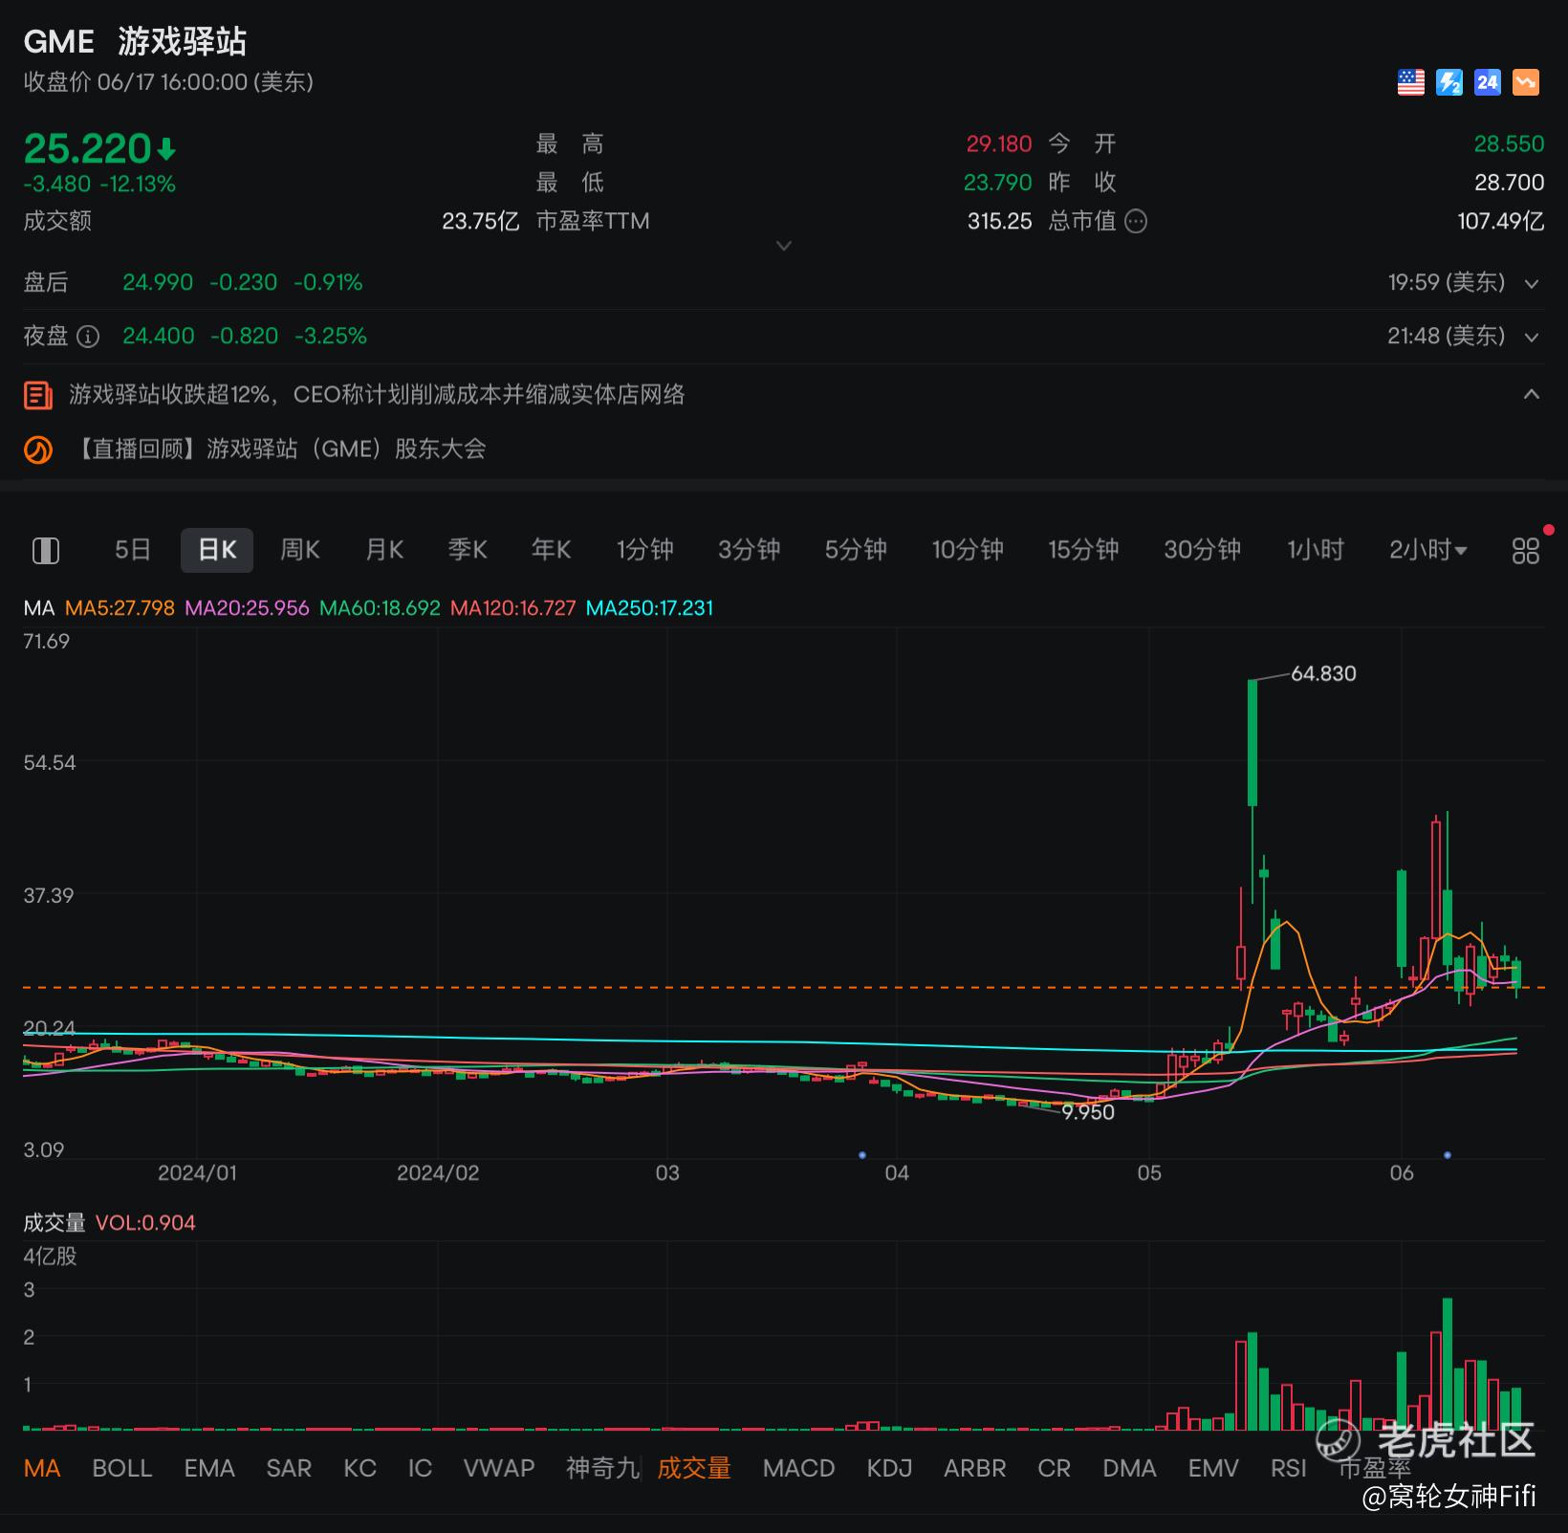Open the Level 2 quotes icon

(1448, 82)
